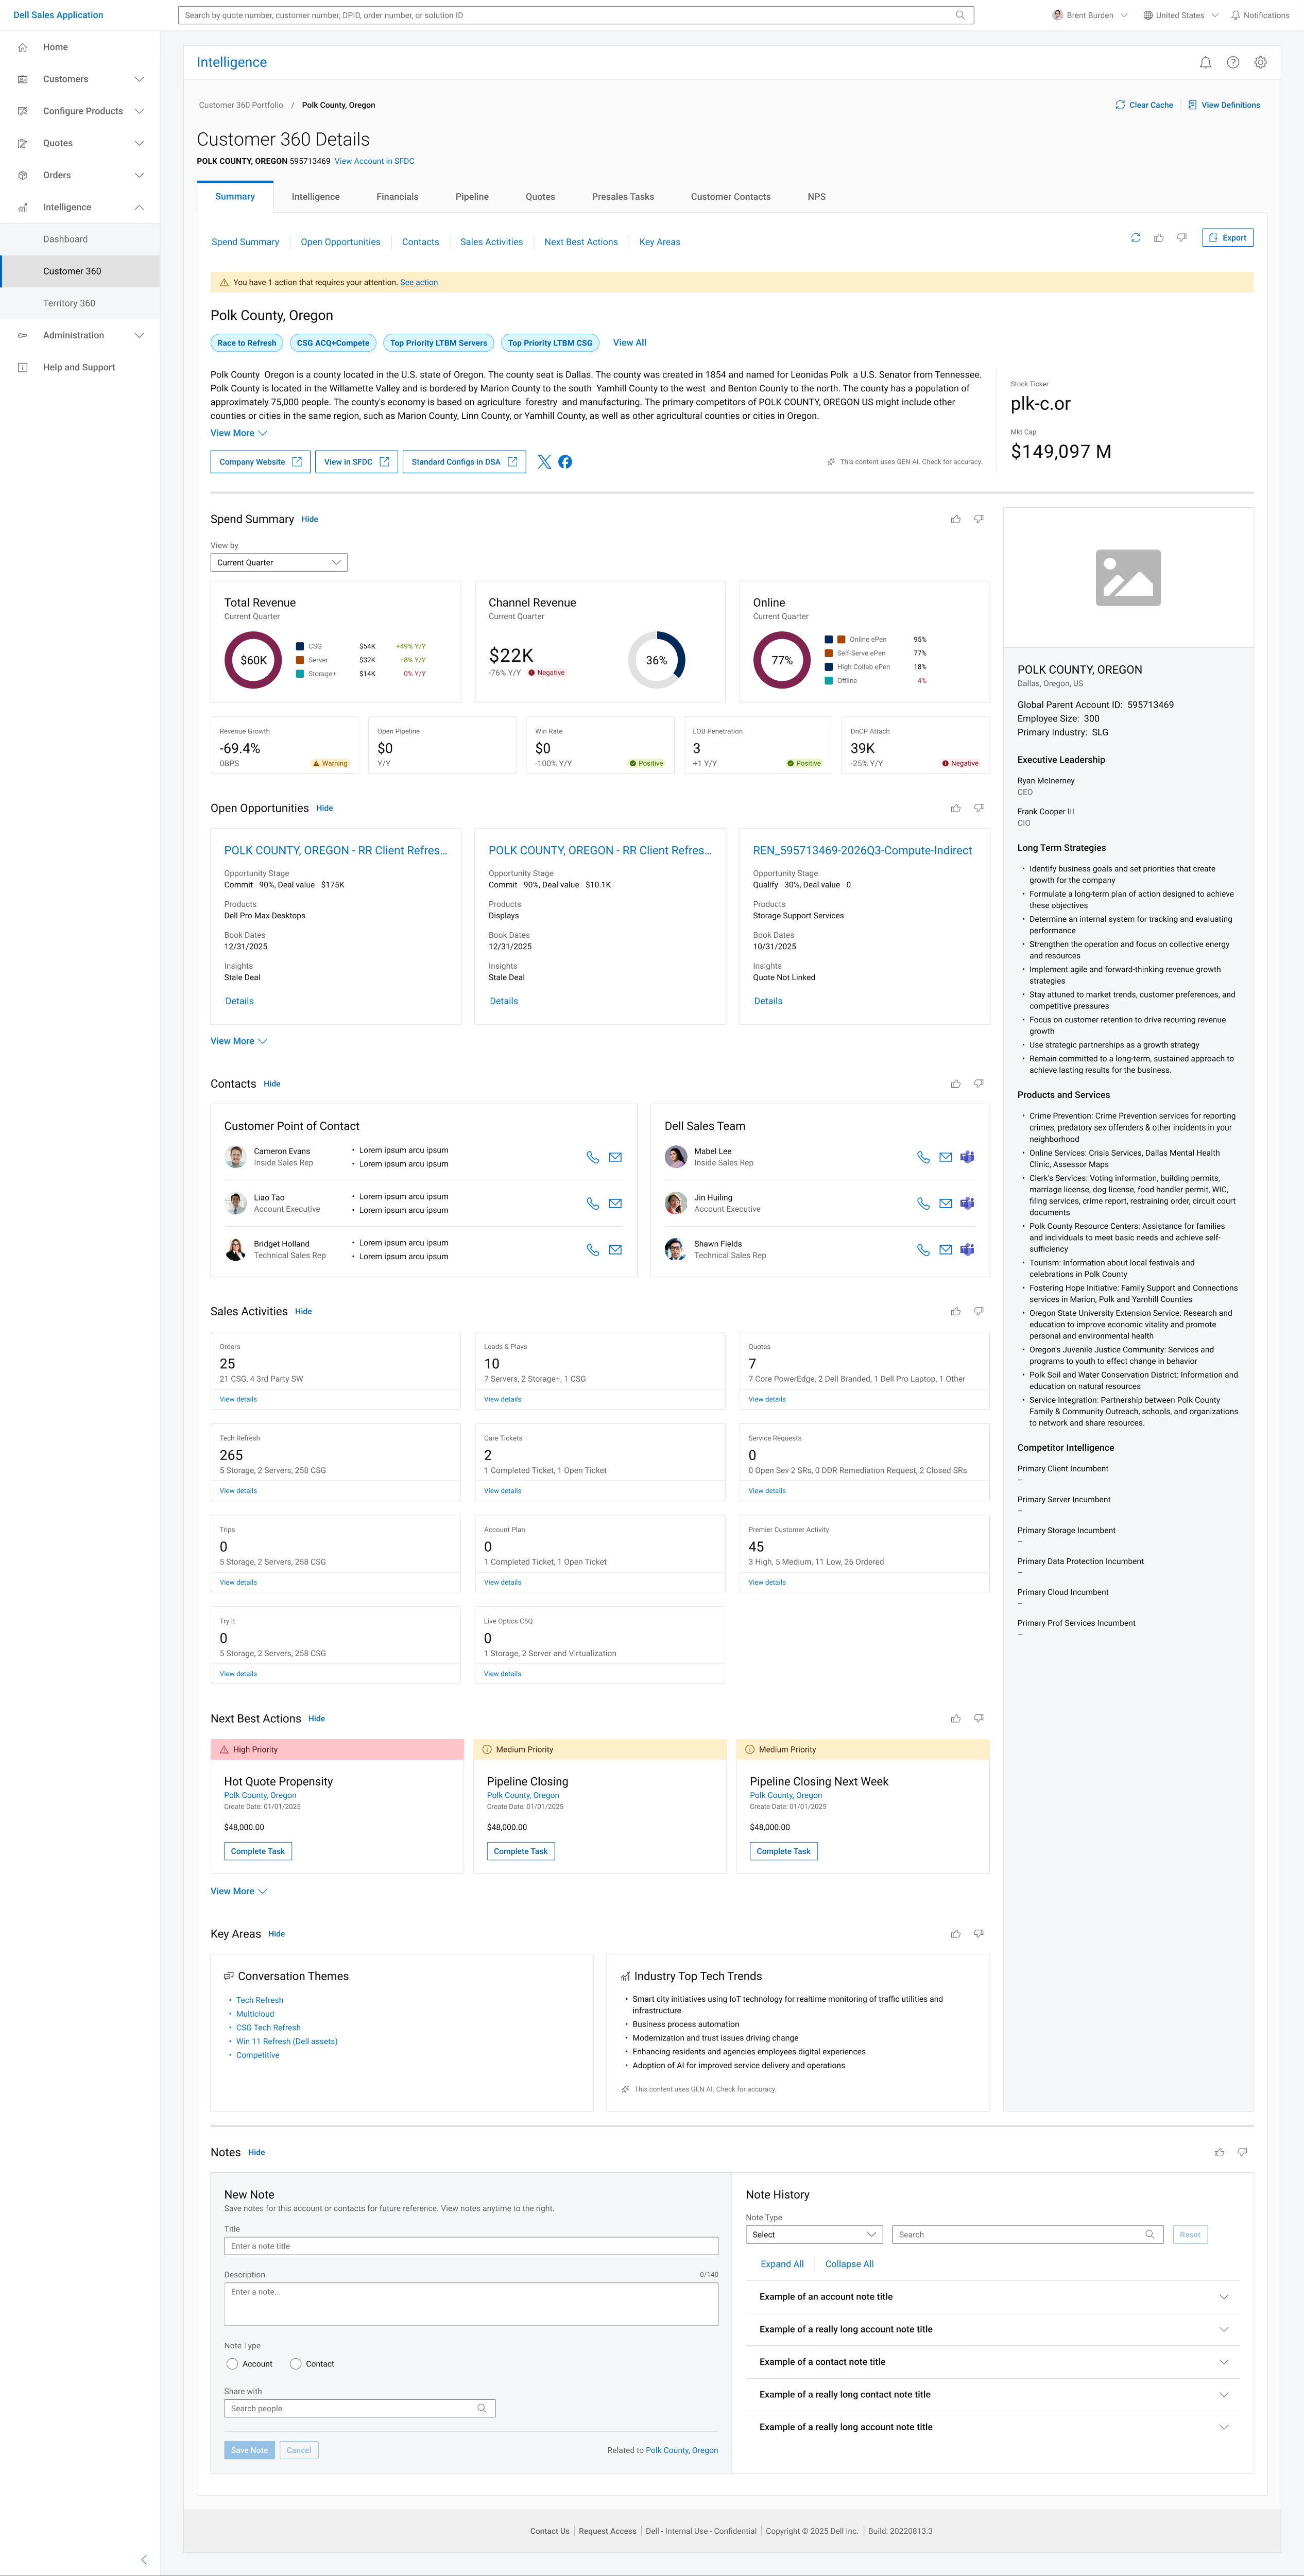Open the Facebook company profile icon
Image resolution: width=1304 pixels, height=2576 pixels.
click(565, 462)
